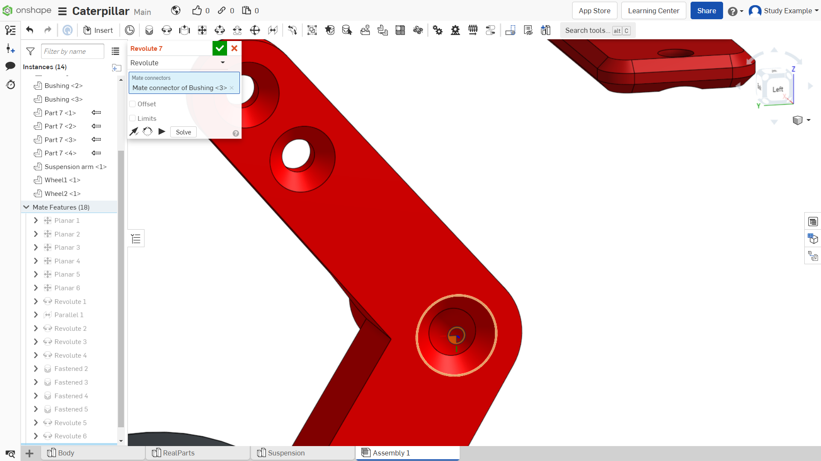
Task: Expand the Revolute 3 mate feature
Action: (x=36, y=342)
